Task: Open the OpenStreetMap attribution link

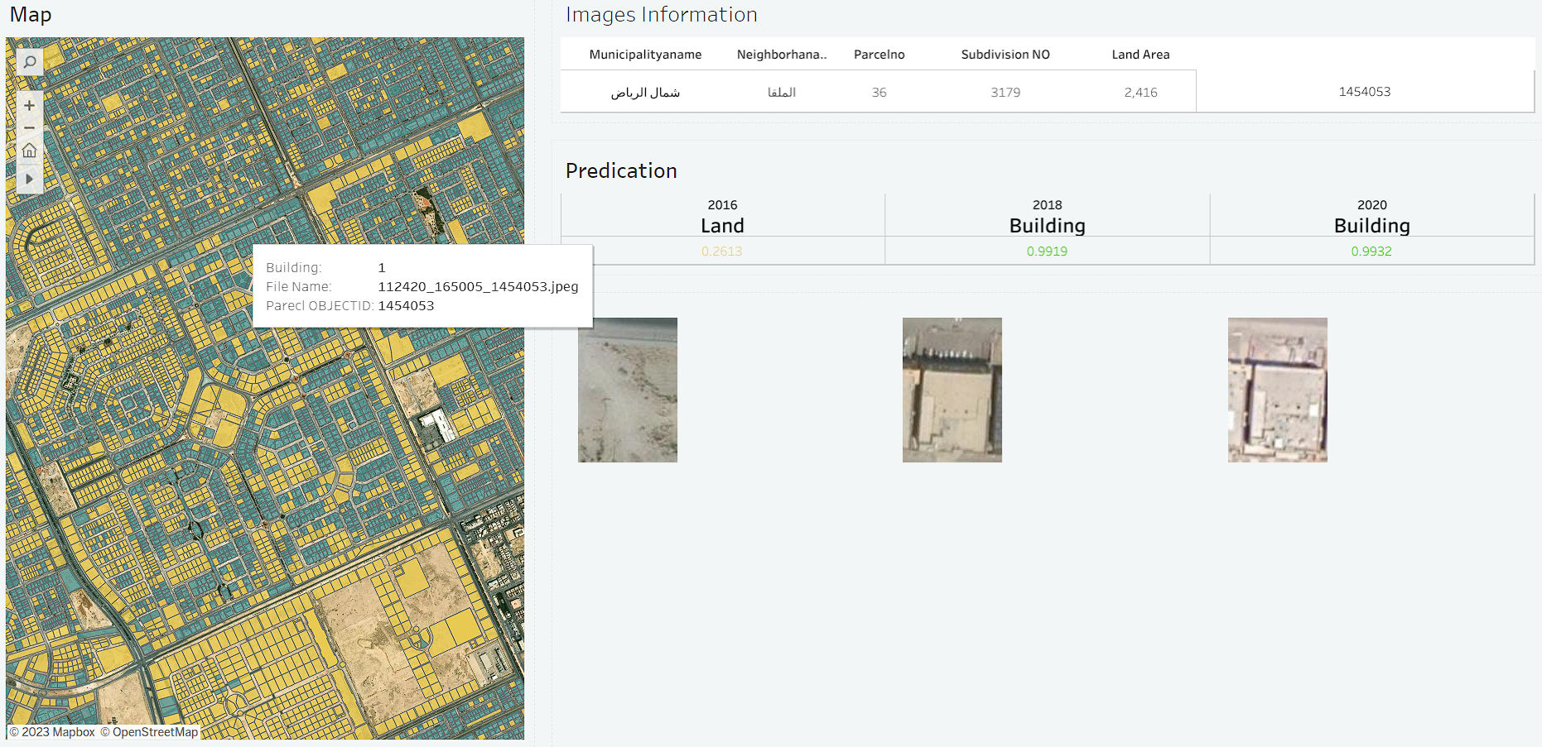Action: (x=149, y=732)
